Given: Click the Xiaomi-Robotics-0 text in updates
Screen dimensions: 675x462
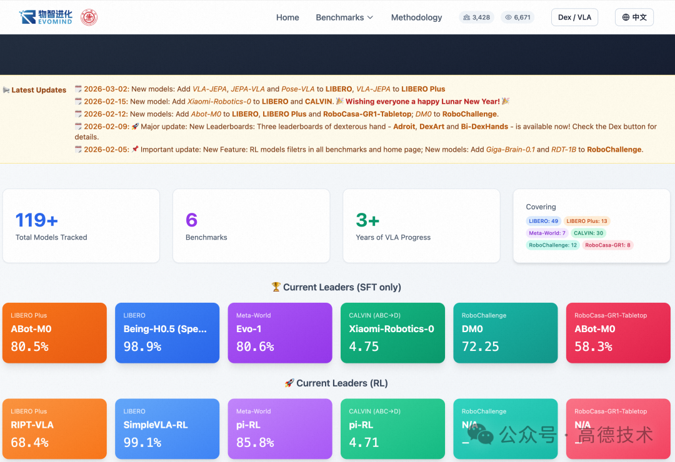Looking at the screenshot, I should tap(219, 102).
